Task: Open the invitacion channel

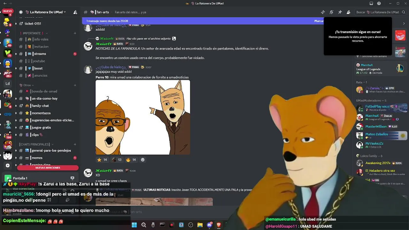Action: click(x=48, y=47)
